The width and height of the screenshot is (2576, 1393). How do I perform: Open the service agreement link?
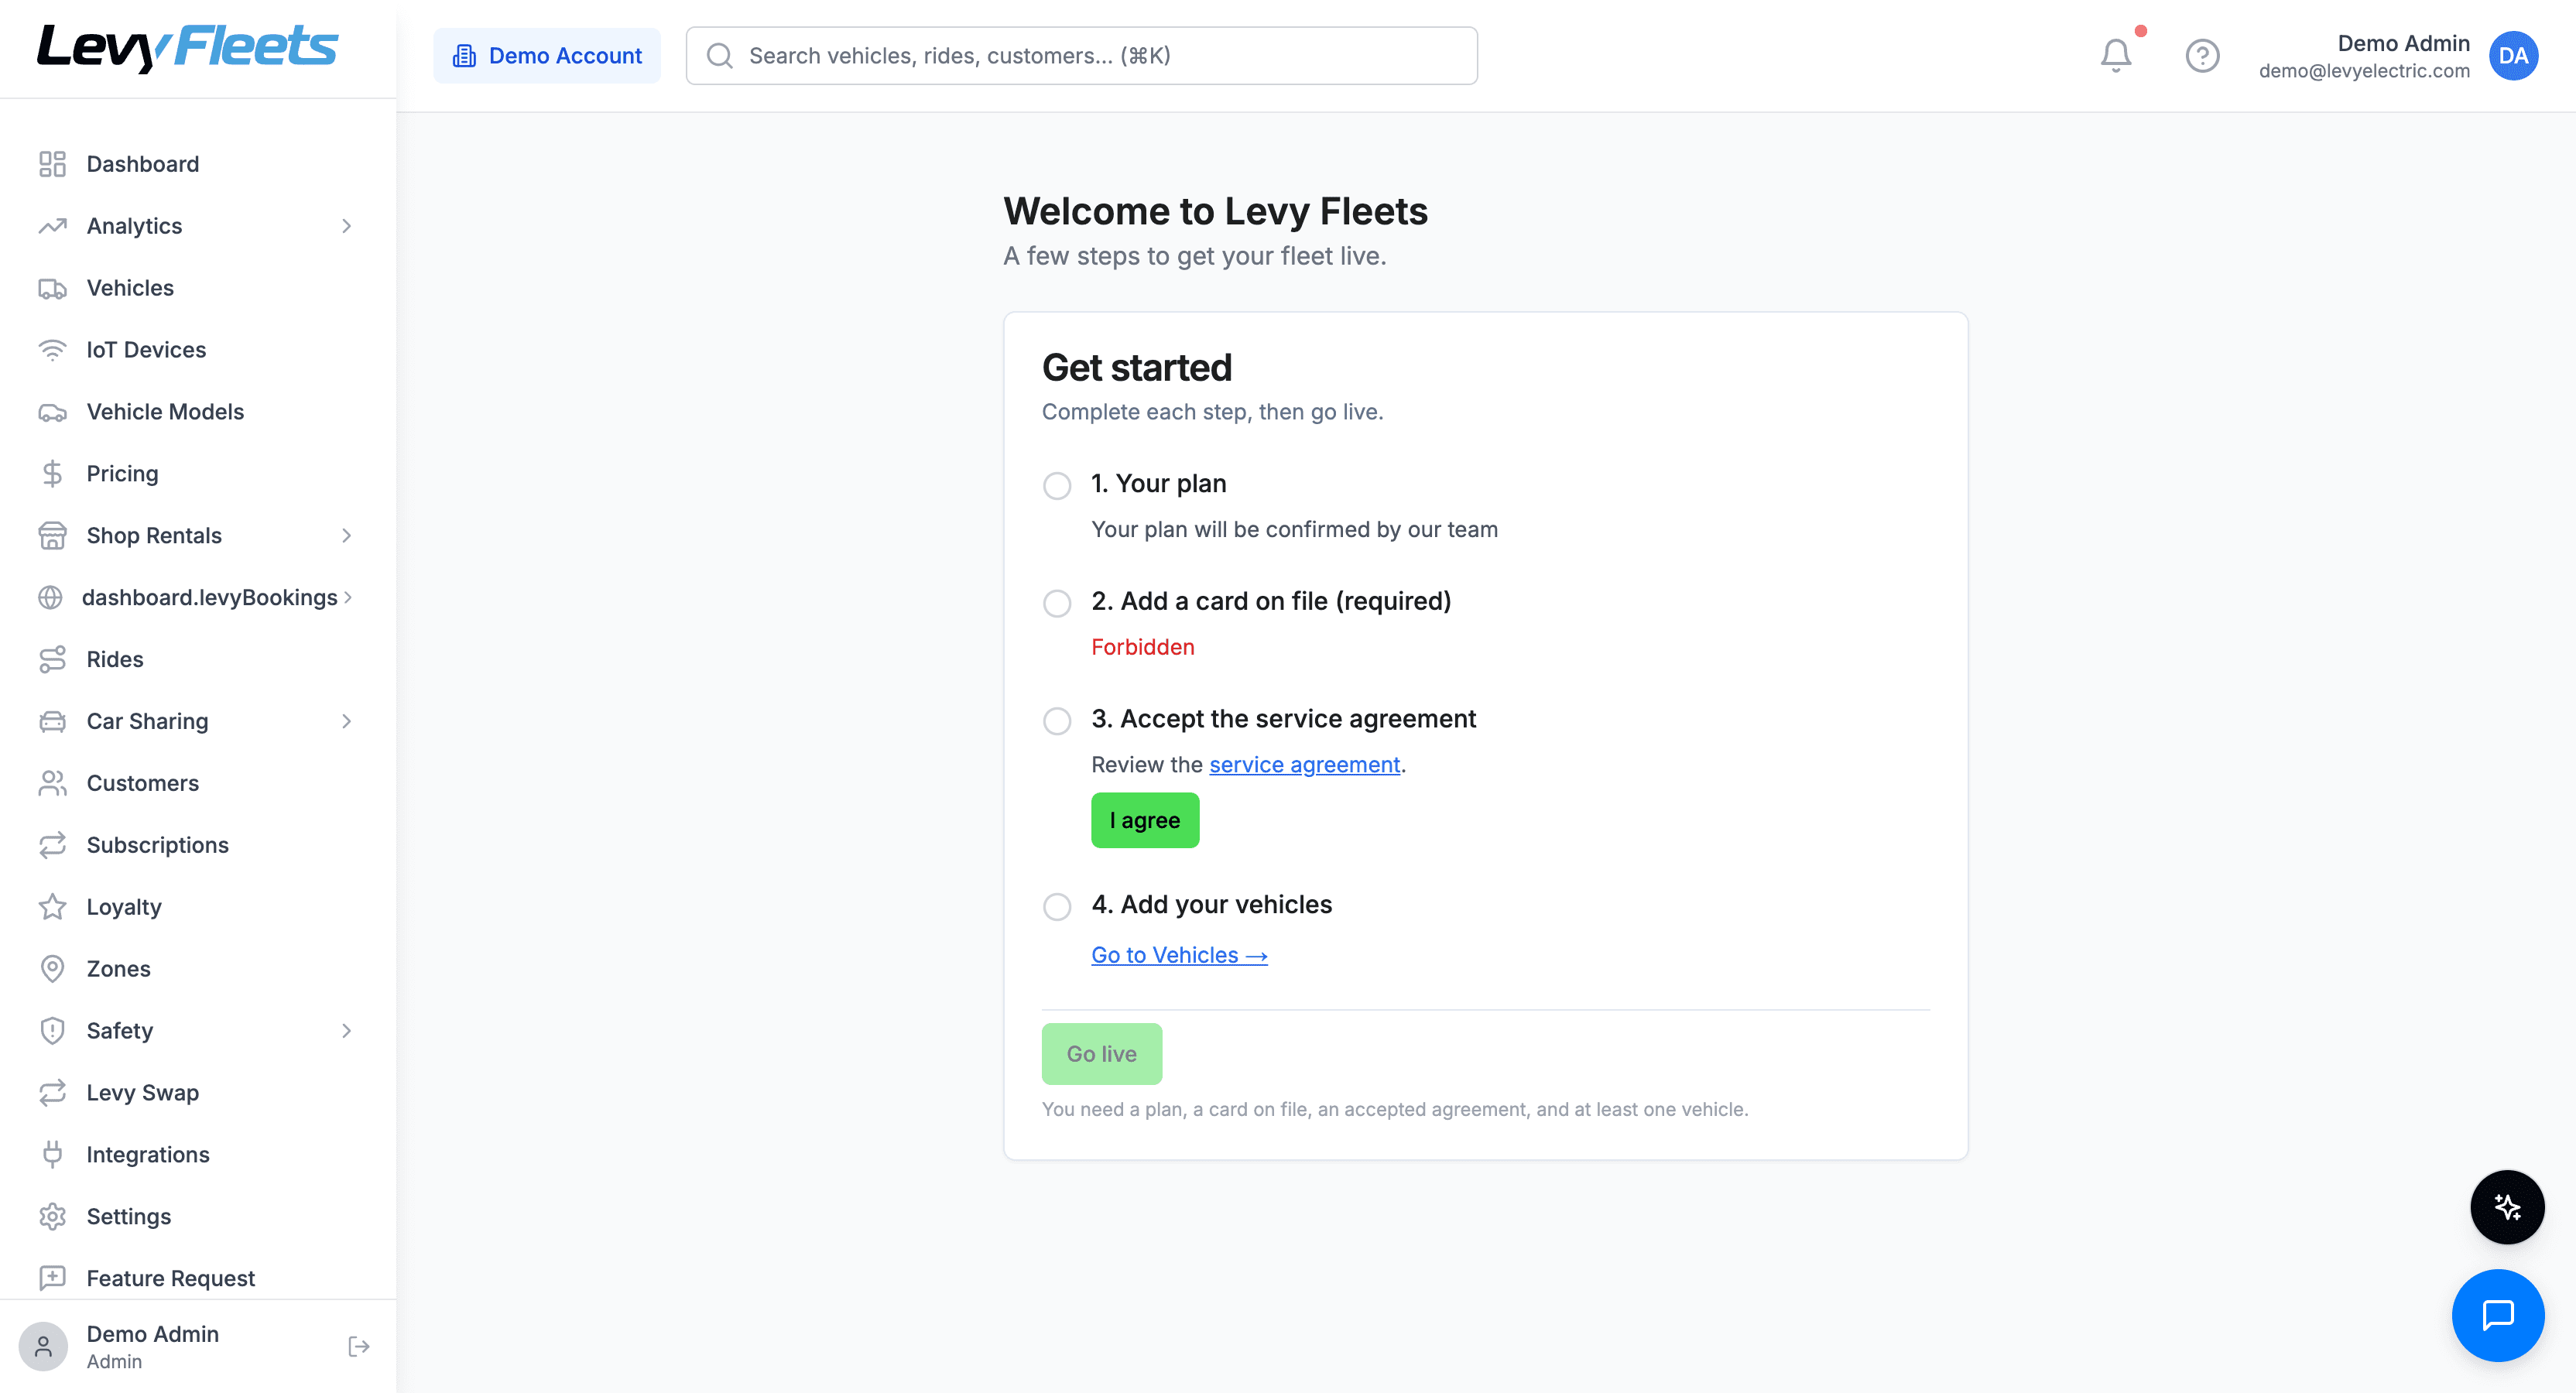1304,765
